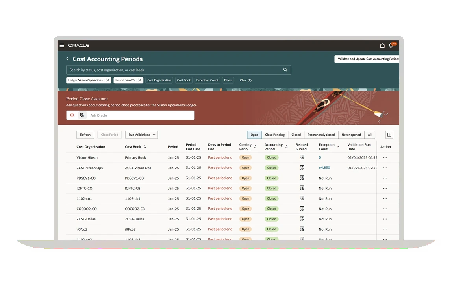Screen dimensions: 452x285
Task: Open related subledger icon for COCOO2-CO
Action: tap(302, 208)
